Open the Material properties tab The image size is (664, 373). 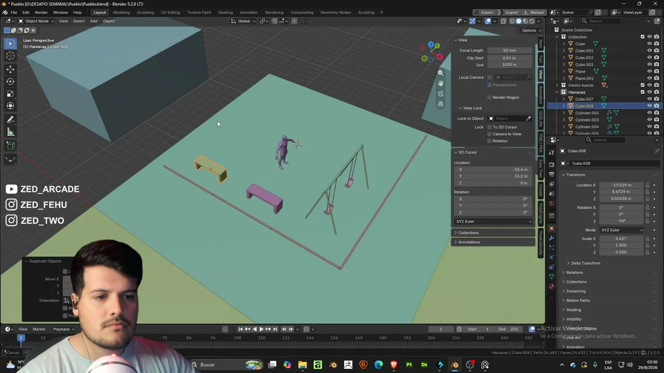click(x=551, y=286)
